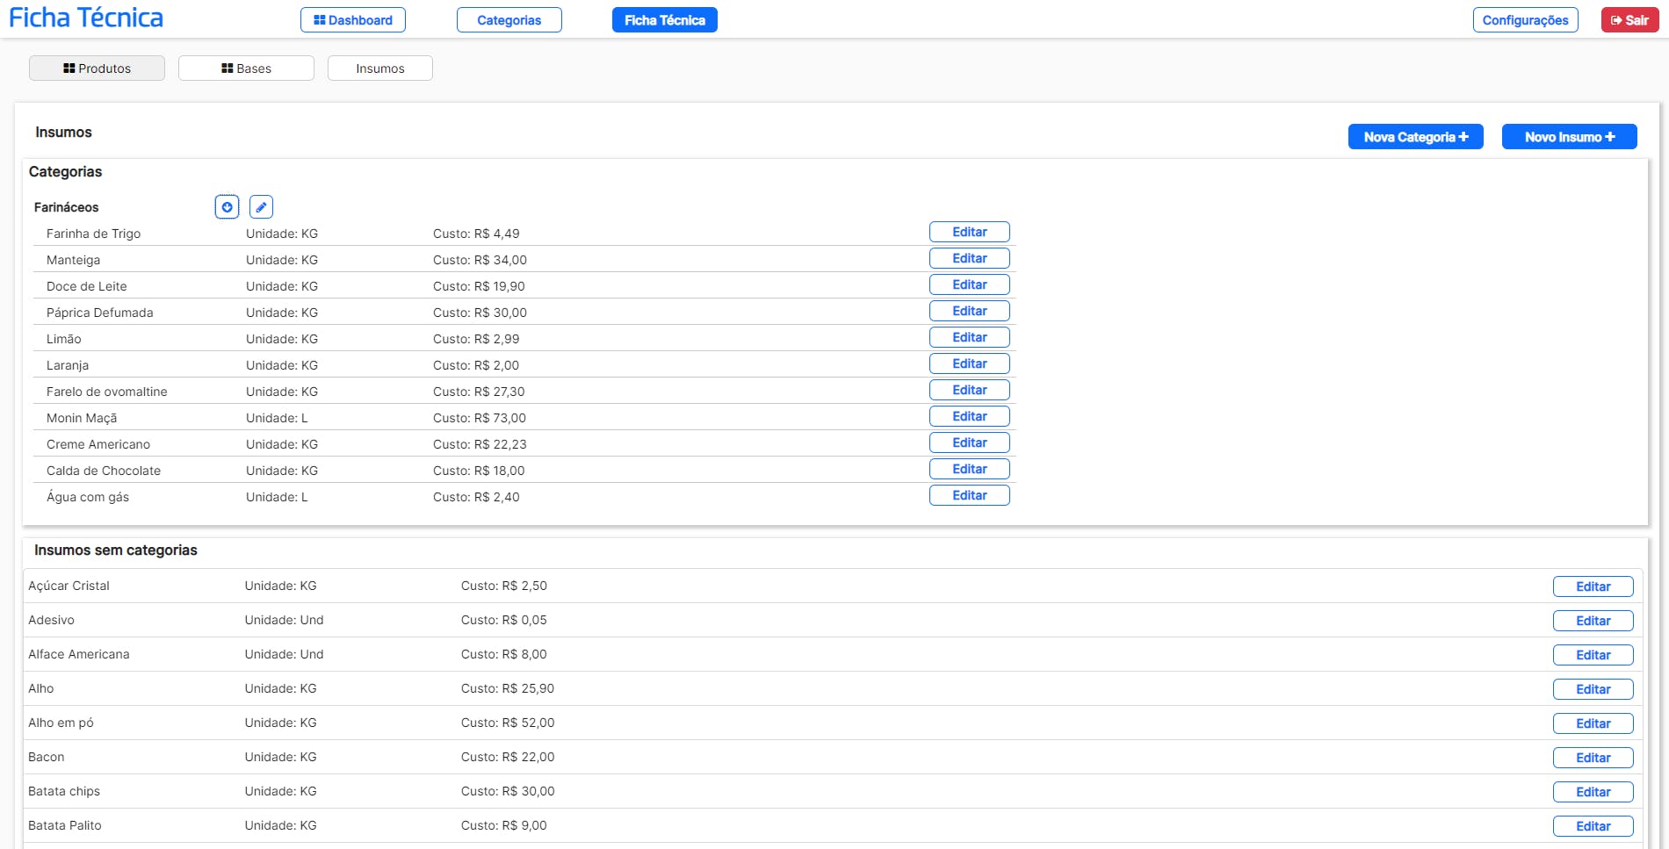Edit the Batata Palito entry
The width and height of the screenshot is (1669, 849).
pyautogui.click(x=1593, y=826)
